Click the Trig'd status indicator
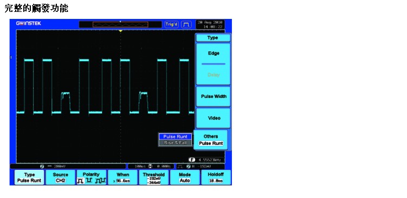The height and width of the screenshot is (198, 407). (x=172, y=24)
